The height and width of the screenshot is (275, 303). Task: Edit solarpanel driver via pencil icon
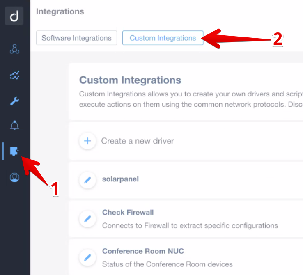tap(87, 180)
